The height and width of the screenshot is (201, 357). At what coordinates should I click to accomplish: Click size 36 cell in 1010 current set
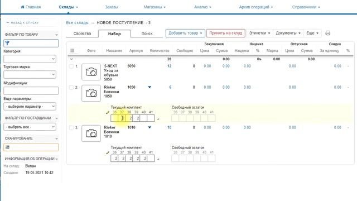click(x=114, y=159)
